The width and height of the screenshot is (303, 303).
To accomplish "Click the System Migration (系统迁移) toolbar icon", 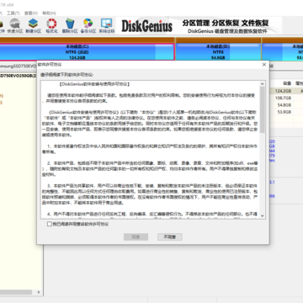I will (107, 26).
